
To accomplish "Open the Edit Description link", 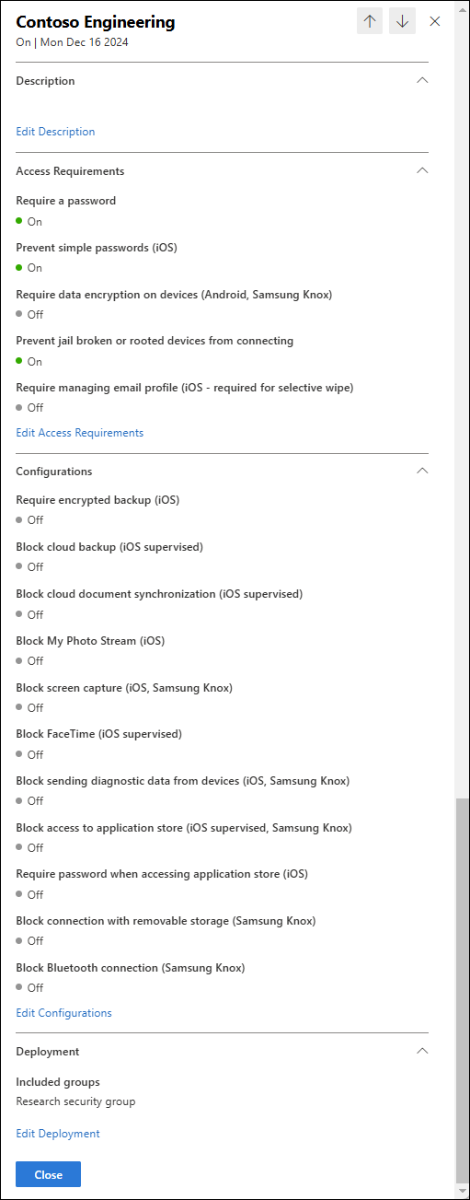I will pyautogui.click(x=55, y=132).
